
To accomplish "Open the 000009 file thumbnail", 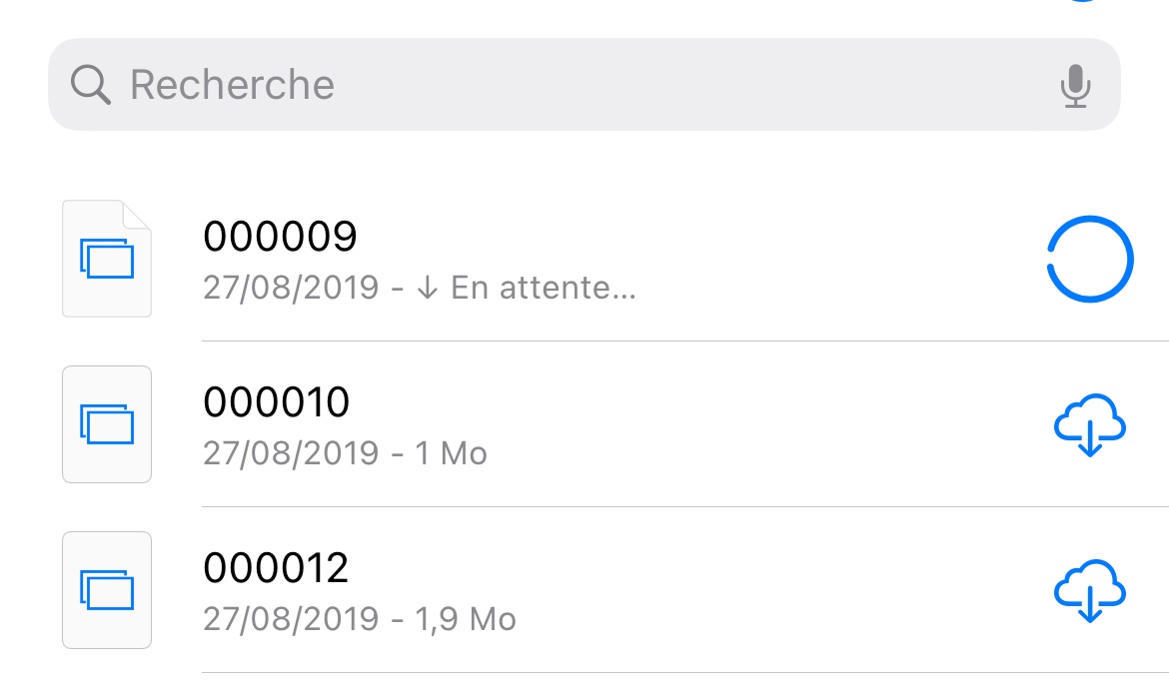I will (x=107, y=259).
